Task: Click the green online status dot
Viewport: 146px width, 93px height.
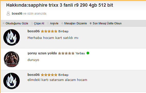Action: [x=88, y=53]
